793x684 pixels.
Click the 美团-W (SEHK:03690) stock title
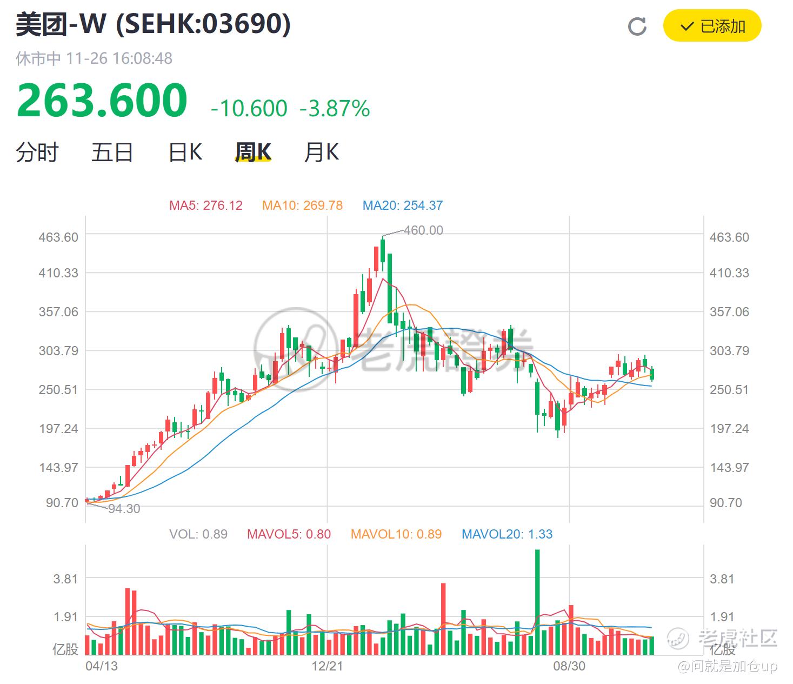[153, 24]
